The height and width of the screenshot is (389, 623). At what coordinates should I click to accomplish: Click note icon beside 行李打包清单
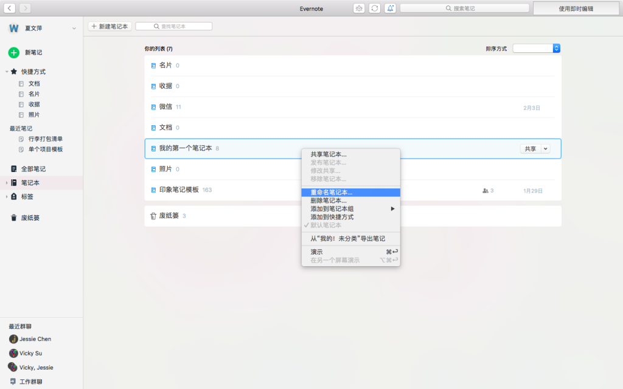point(21,139)
